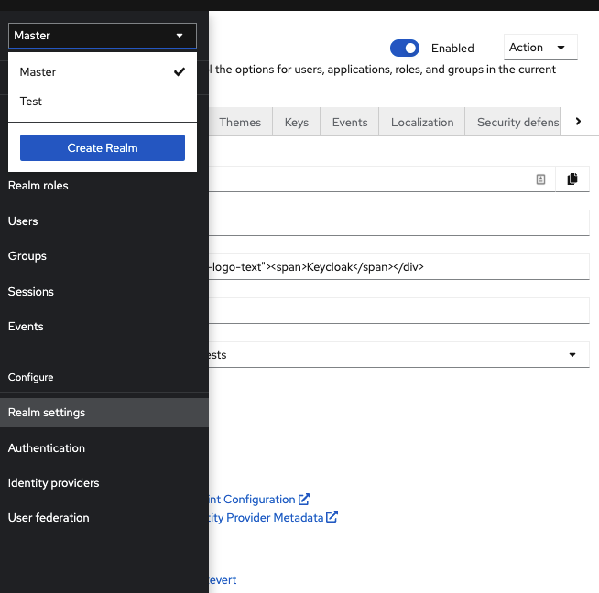Open Users in the sidebar
The width and height of the screenshot is (599, 593).
[x=23, y=221]
